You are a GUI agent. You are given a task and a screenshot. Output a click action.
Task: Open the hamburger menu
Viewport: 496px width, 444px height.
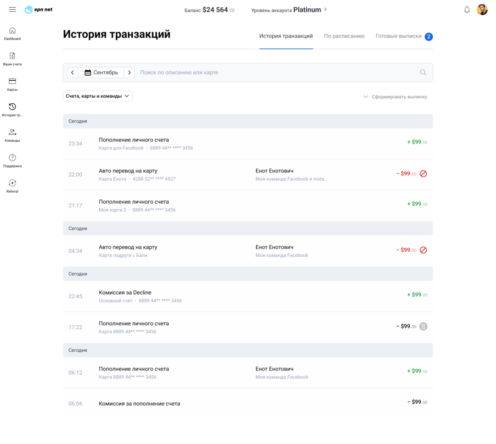12,10
